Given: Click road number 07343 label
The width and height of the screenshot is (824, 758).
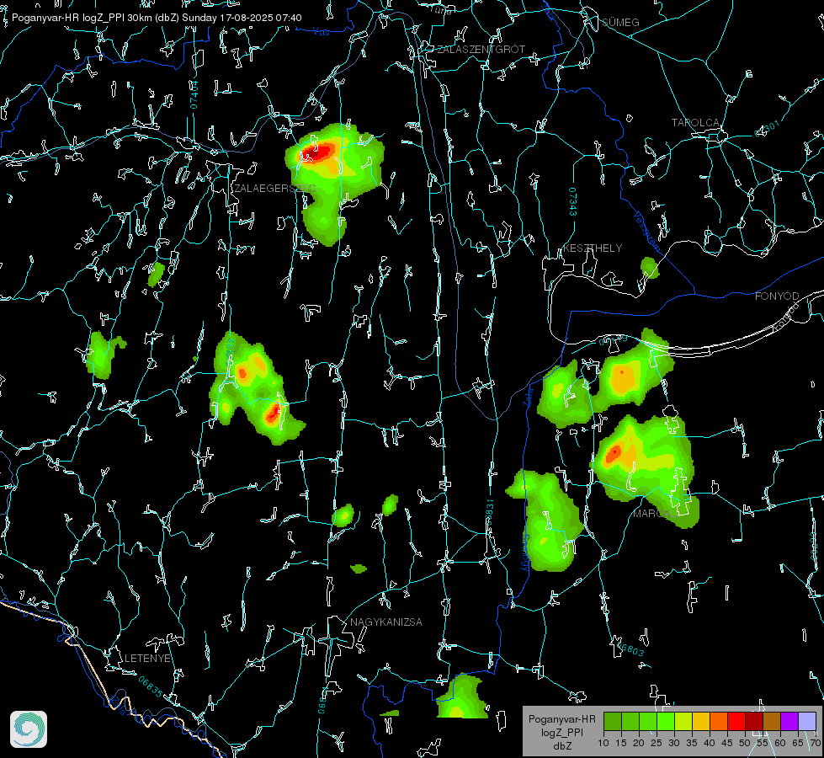Looking at the screenshot, I should [x=573, y=201].
